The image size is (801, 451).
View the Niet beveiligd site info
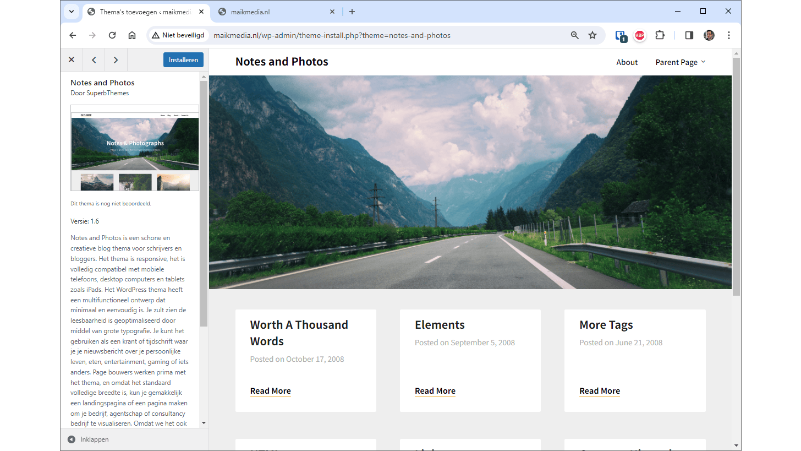(178, 35)
